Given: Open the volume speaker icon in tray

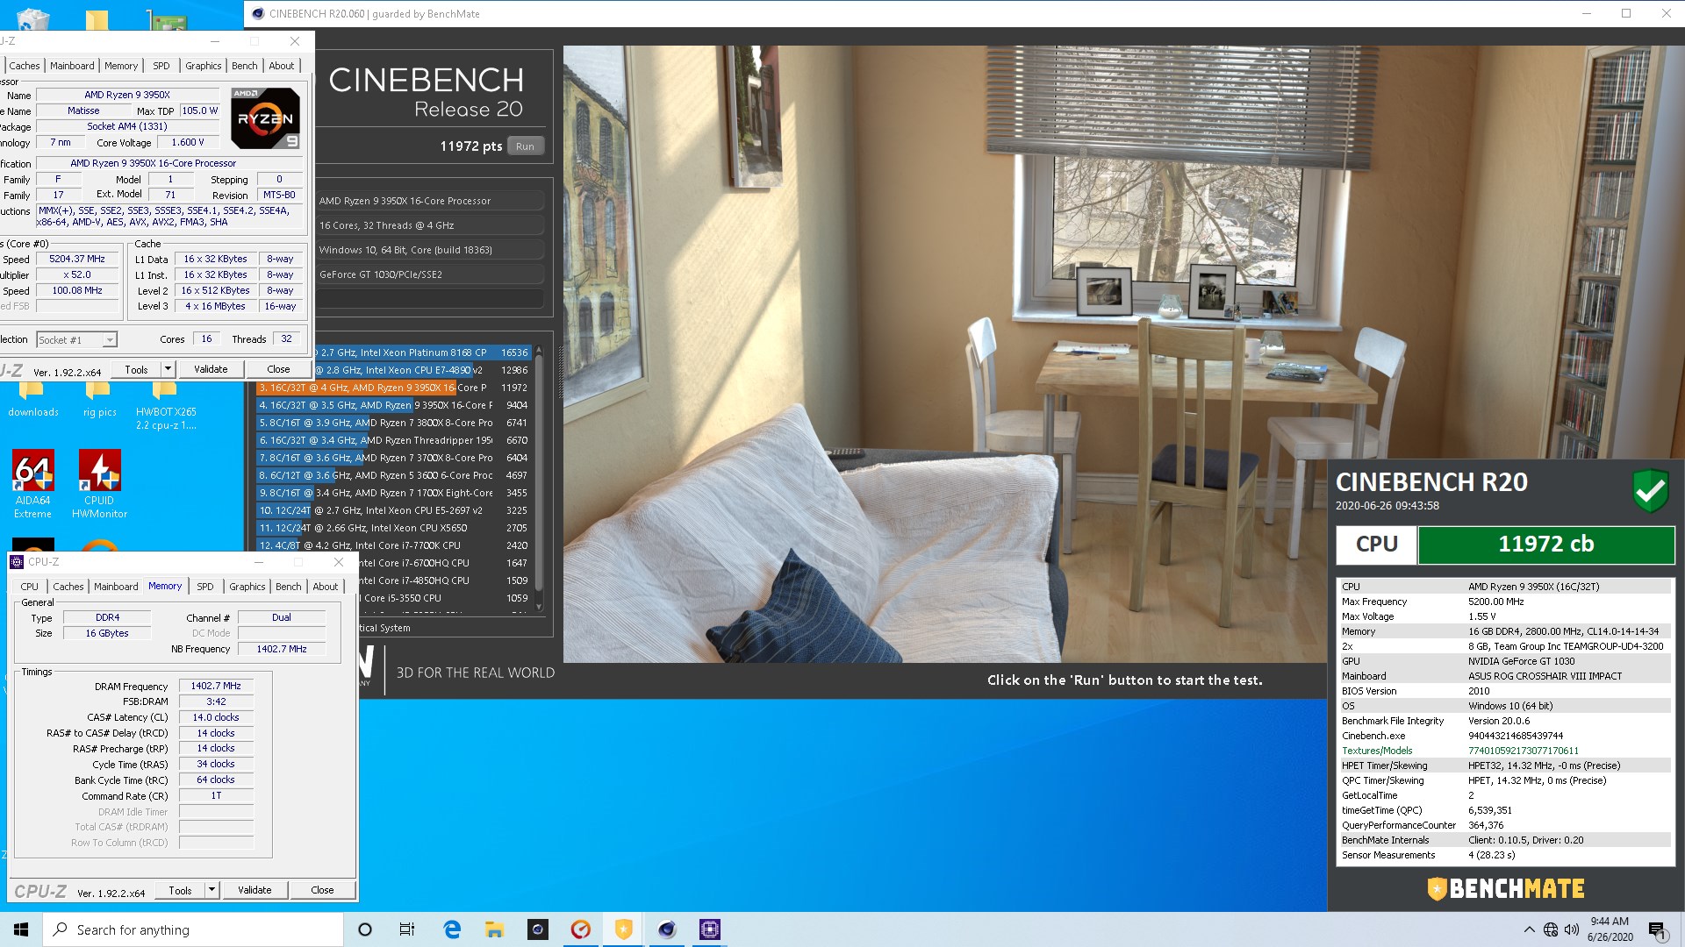Looking at the screenshot, I should point(1571,929).
